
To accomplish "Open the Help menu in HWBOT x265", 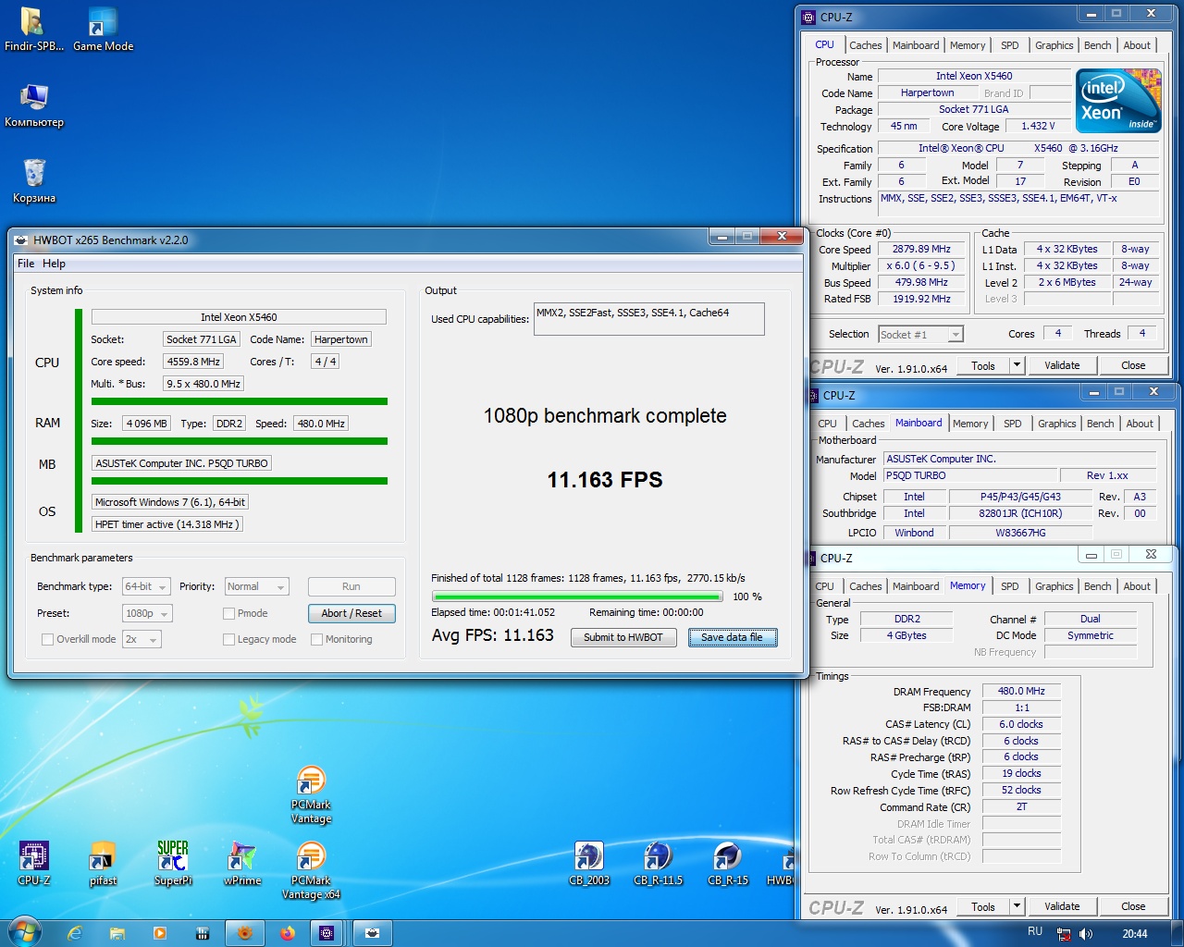I will coord(54,264).
